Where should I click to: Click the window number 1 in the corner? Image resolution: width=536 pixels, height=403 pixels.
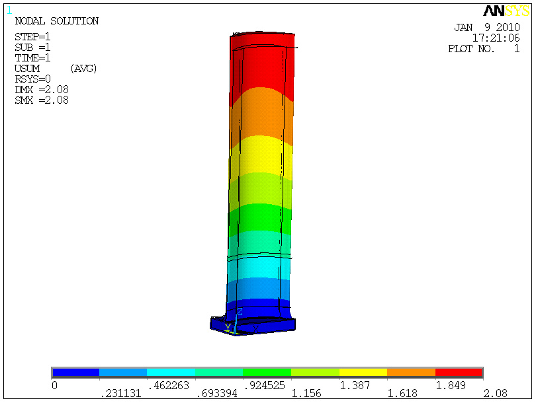click(9, 11)
